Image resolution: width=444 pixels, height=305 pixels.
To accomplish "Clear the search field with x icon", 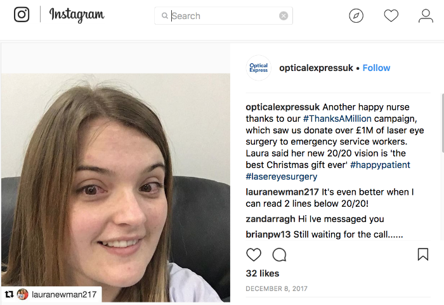I will click(x=284, y=16).
